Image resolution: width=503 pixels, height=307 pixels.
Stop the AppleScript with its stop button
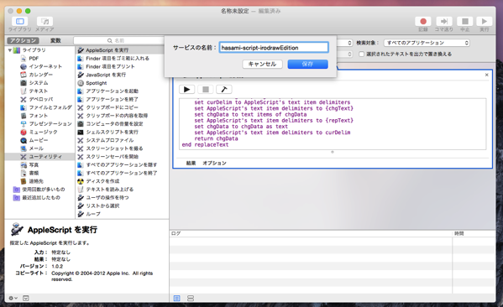(x=206, y=90)
